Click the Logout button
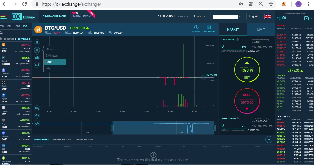This screenshot has width=314, height=165. coord(253,16)
